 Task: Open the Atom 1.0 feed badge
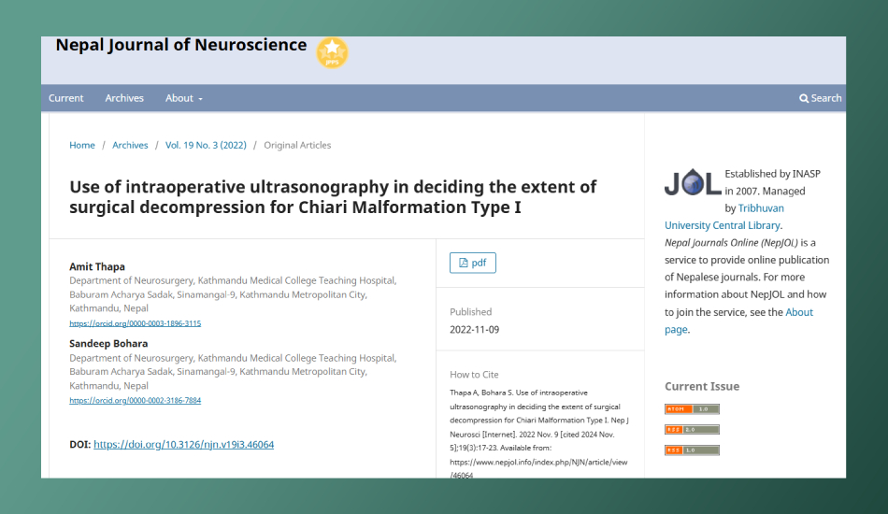pyautogui.click(x=692, y=409)
